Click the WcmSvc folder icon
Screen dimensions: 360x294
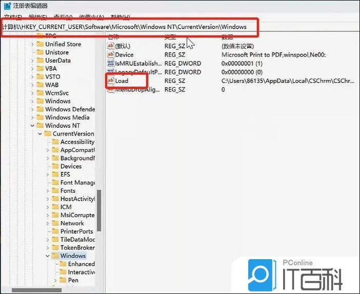40,93
